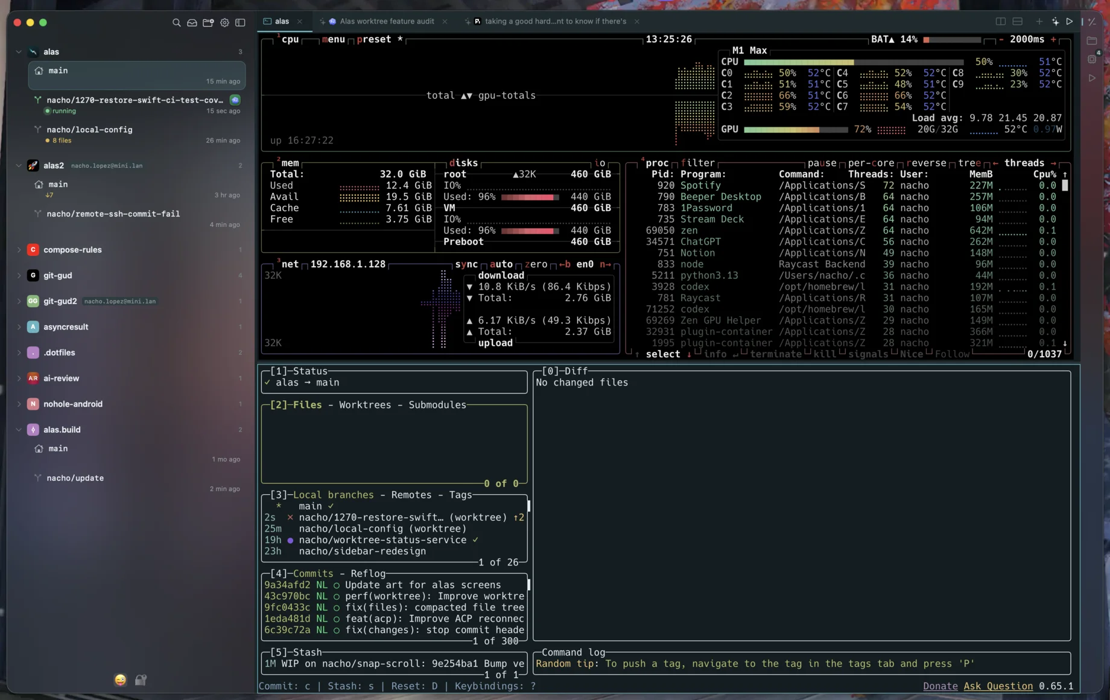Click the Ask Question link in lazygit

(998, 686)
